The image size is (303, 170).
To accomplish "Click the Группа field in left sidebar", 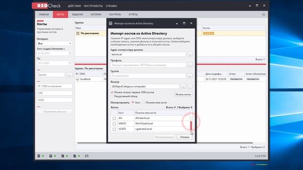I will [51, 75].
